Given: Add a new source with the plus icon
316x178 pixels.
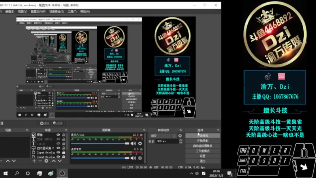Looking at the screenshot, I should [34, 161].
